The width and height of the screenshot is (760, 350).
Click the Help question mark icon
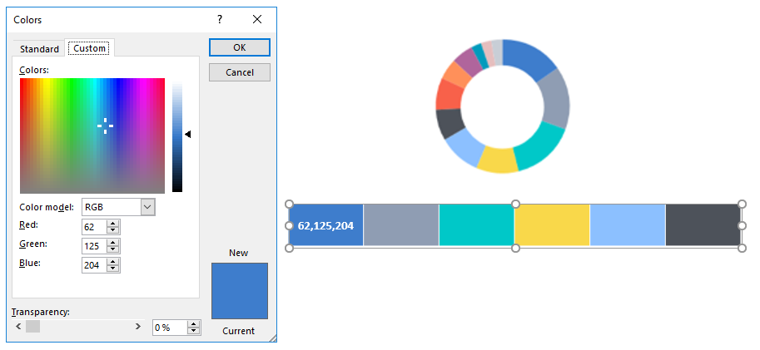[220, 19]
